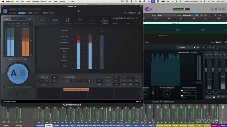This screenshot has width=227, height=127.
Task: Adjust the orange B level fader handle
Action: 31,41
